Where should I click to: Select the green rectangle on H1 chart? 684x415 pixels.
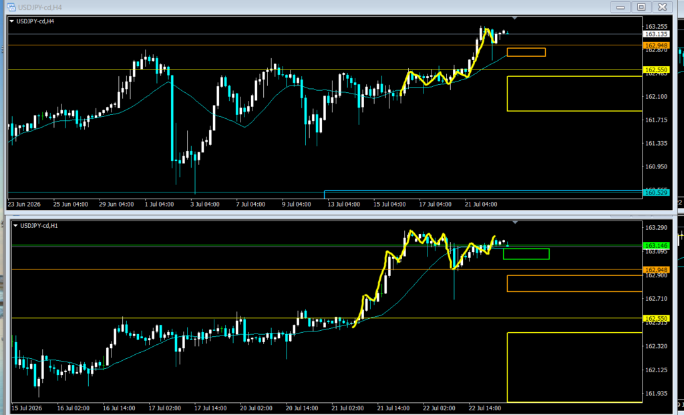[526, 254]
